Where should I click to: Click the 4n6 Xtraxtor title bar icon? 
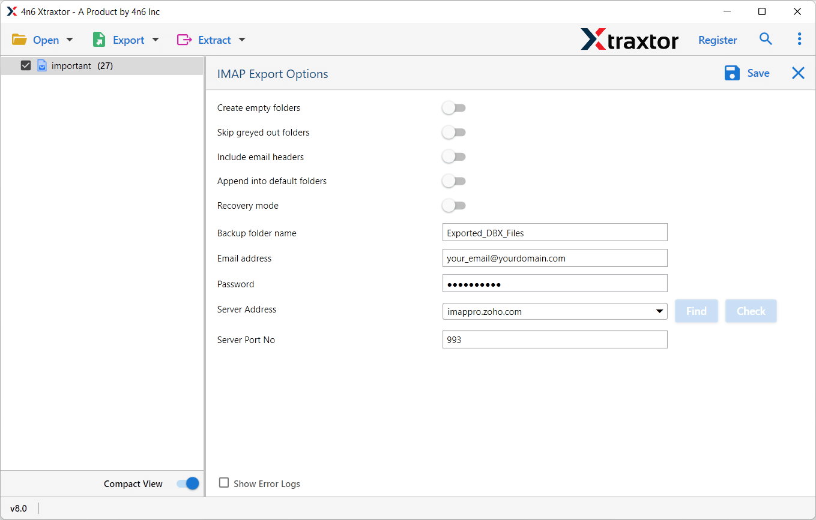11,11
